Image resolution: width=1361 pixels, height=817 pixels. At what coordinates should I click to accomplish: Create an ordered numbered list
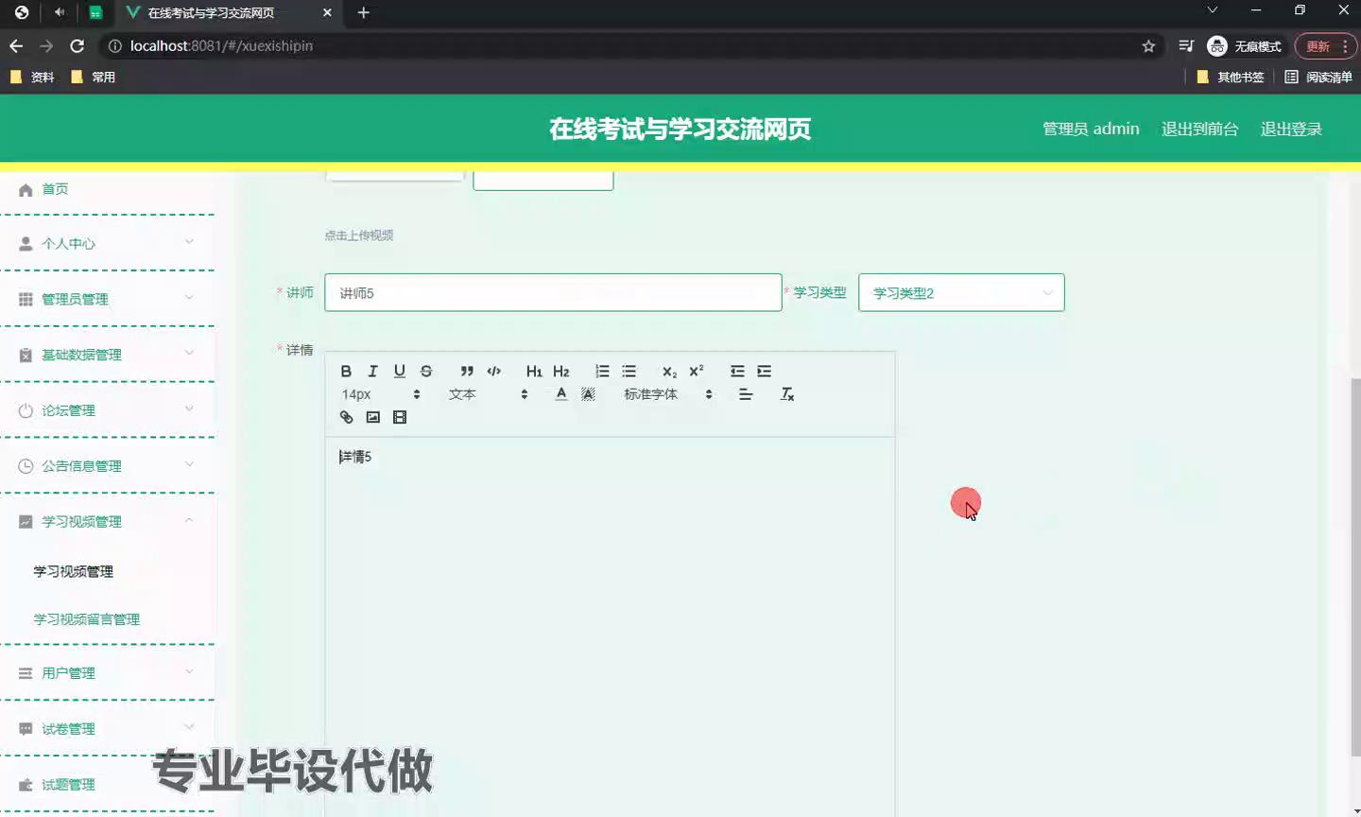[602, 372]
